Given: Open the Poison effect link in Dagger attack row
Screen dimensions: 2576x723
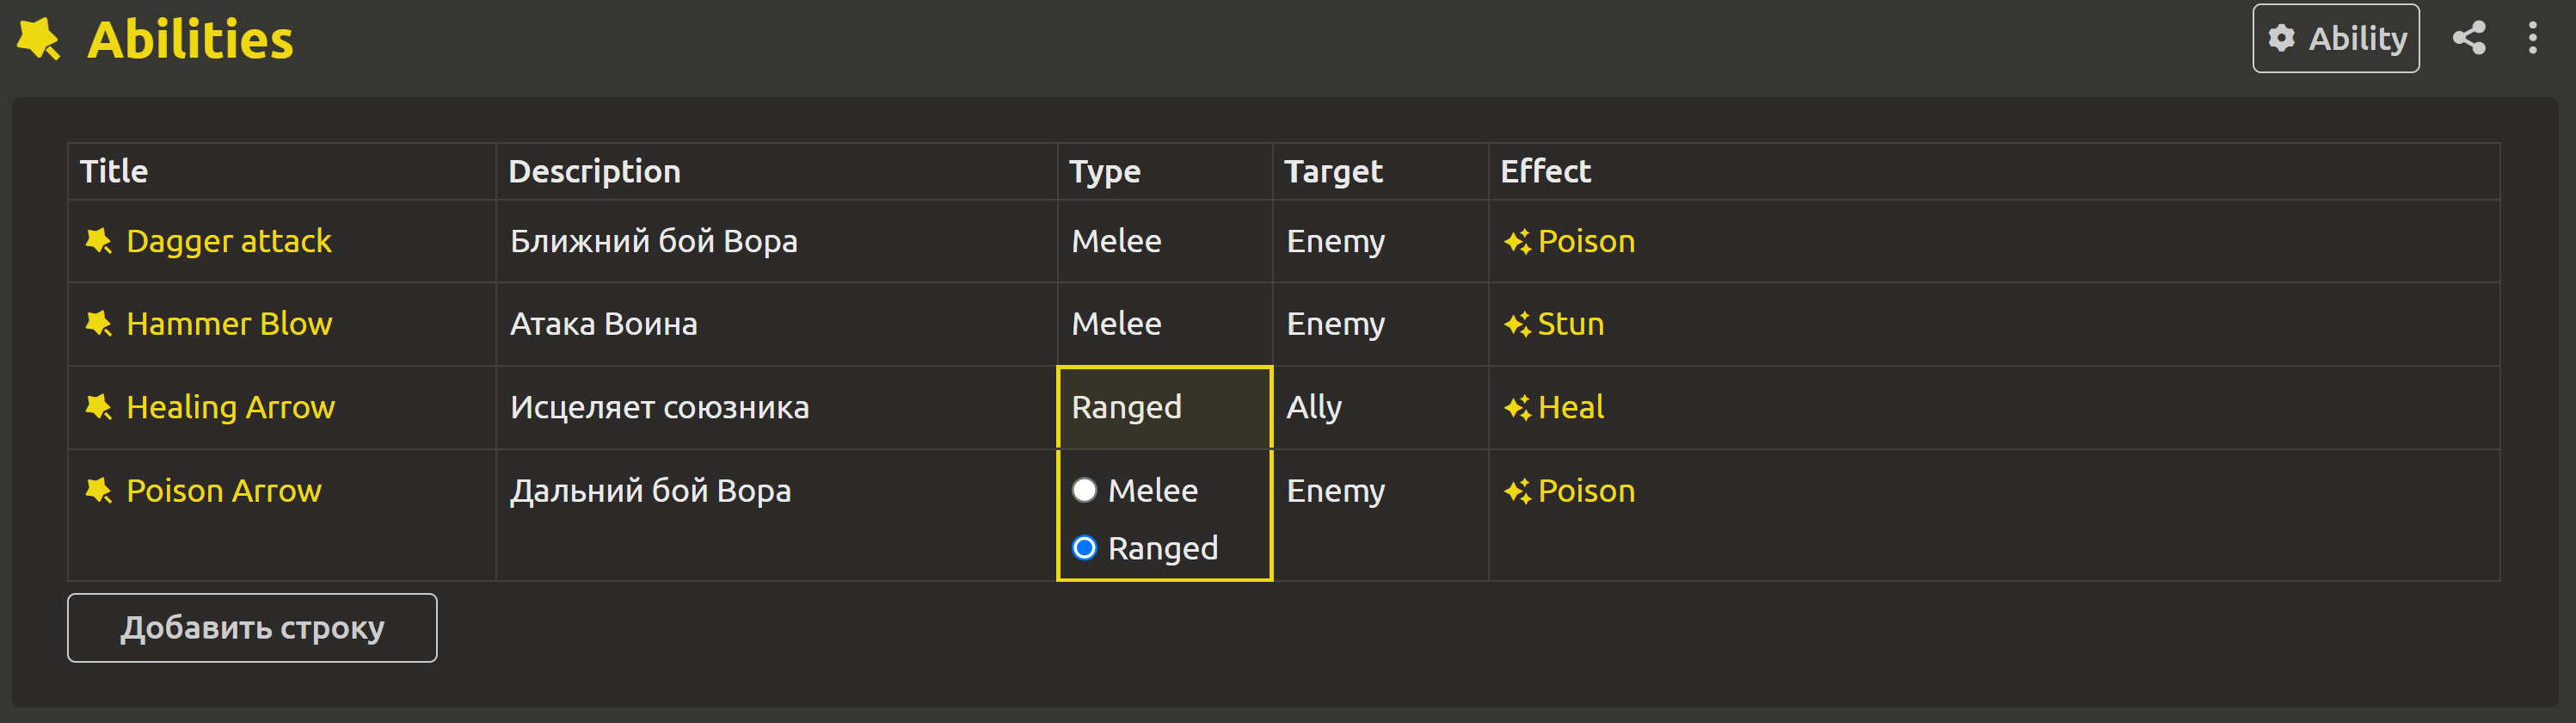Looking at the screenshot, I should 1586,241.
